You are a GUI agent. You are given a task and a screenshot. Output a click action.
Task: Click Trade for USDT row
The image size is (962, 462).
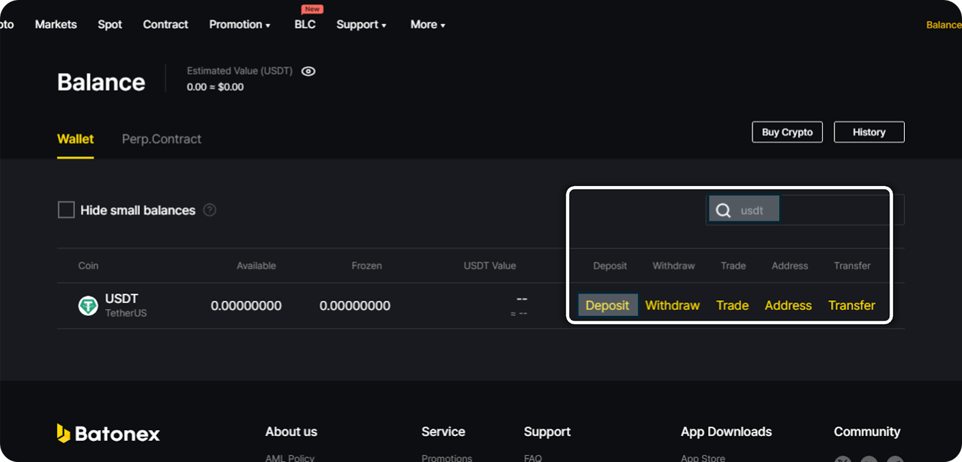[732, 306]
